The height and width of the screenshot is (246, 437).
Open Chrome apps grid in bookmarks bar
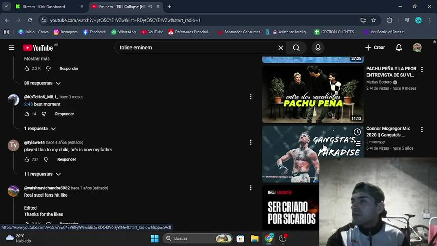click(6, 32)
